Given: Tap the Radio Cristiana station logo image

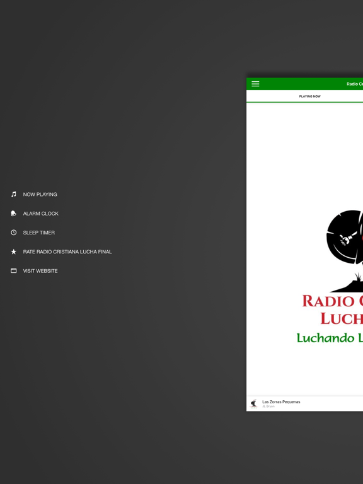Looking at the screenshot, I should click(330, 277).
